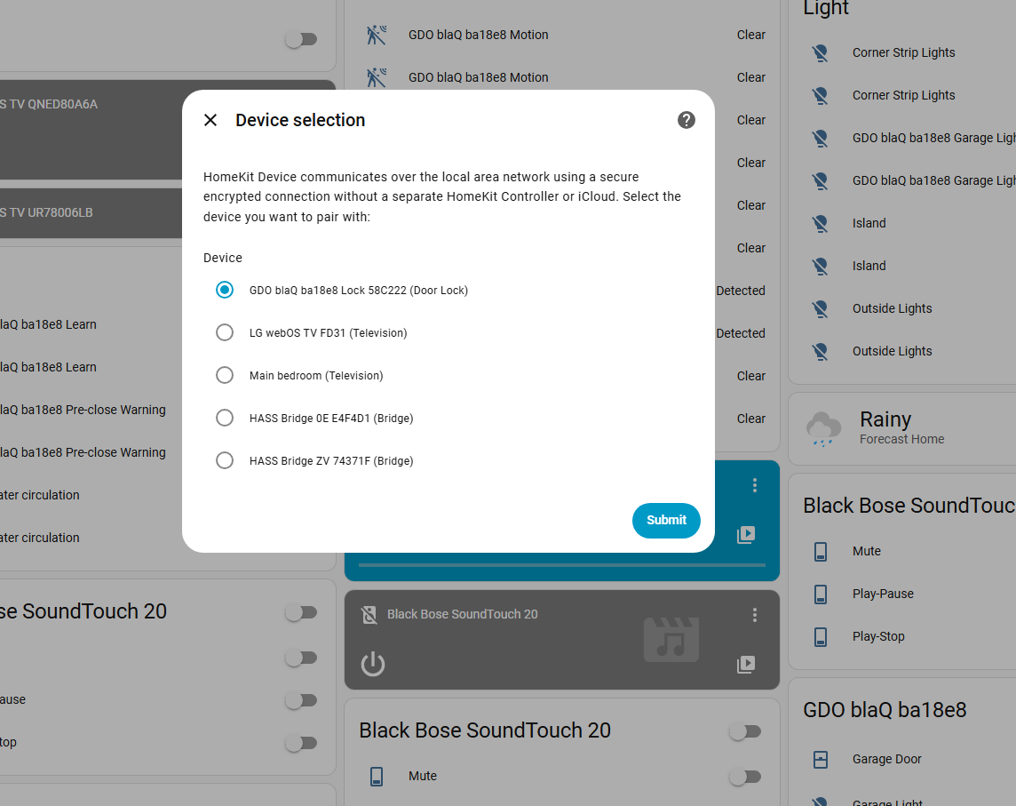
Task: Select LG webOS TV FD31 radio option
Action: point(224,332)
